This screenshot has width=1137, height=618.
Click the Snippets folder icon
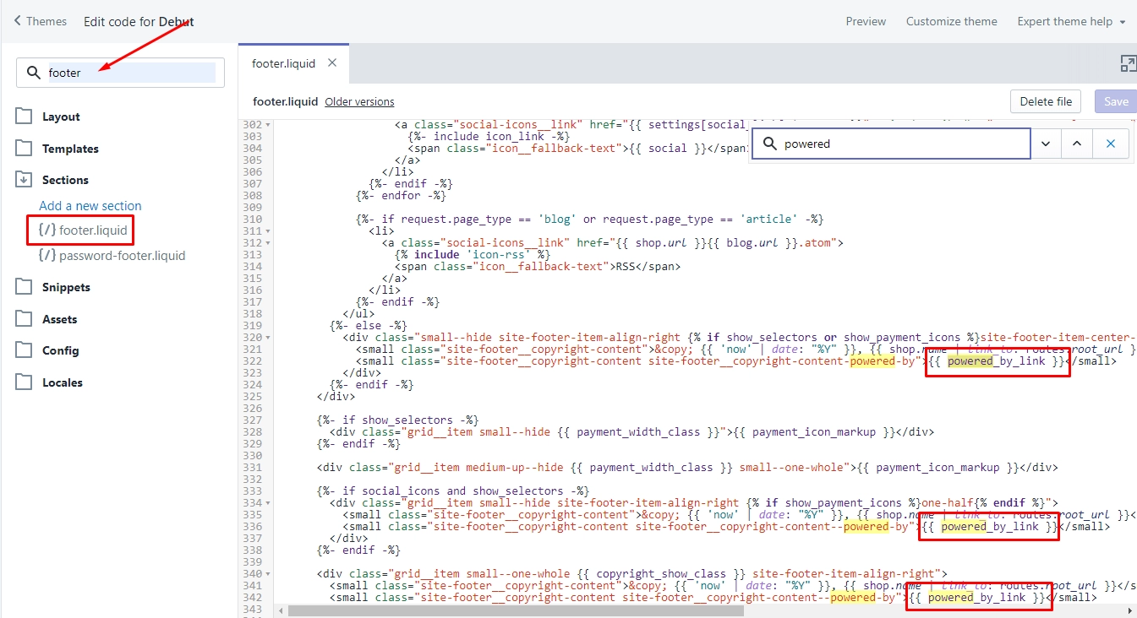coord(24,287)
